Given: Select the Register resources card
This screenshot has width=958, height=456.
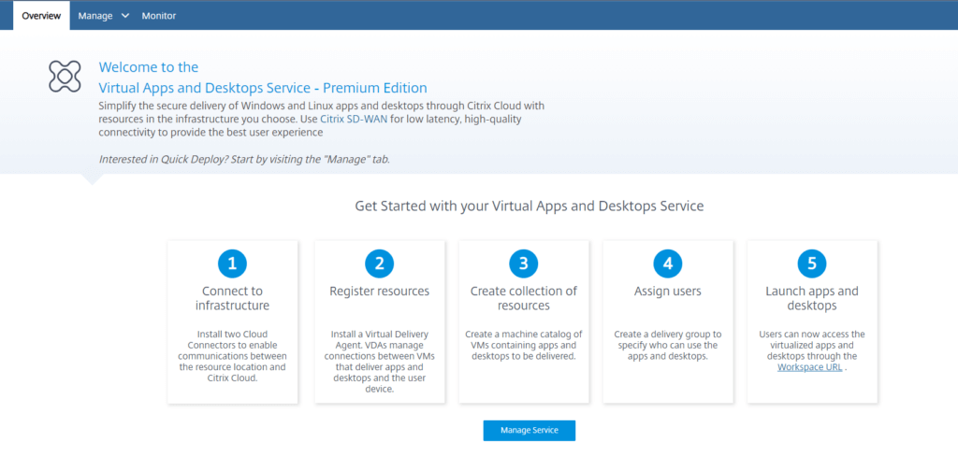Looking at the screenshot, I should click(380, 321).
